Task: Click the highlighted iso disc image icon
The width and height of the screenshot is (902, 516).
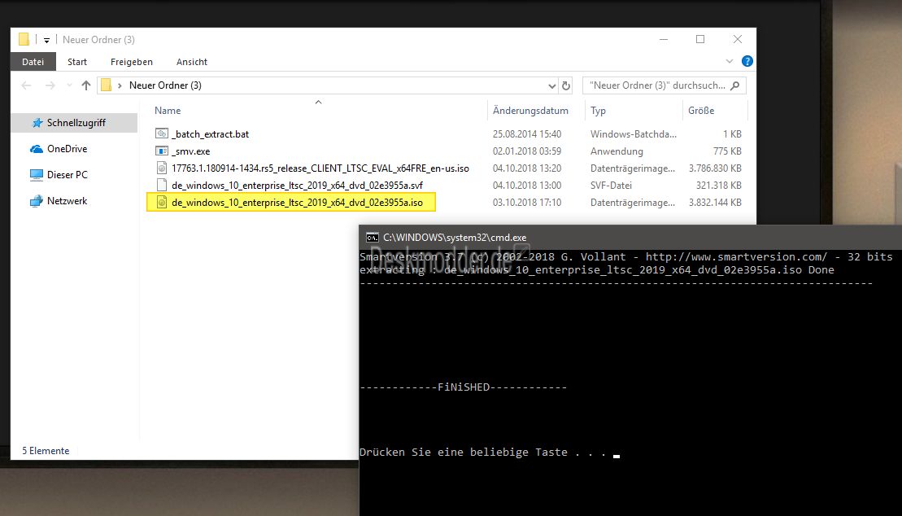Action: [162, 203]
